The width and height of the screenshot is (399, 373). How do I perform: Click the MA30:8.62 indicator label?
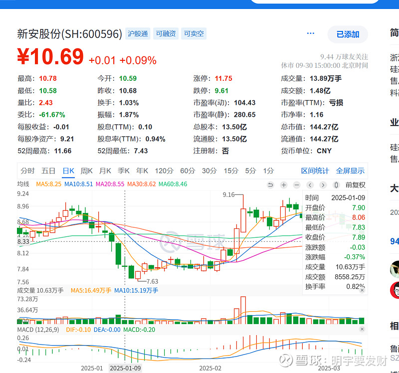(x=142, y=184)
